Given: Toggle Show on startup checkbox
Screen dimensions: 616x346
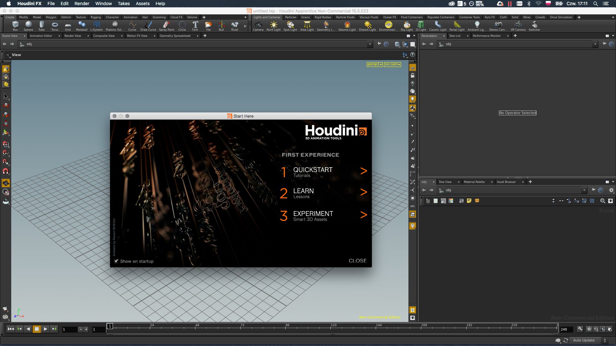Looking at the screenshot, I should tap(116, 261).
